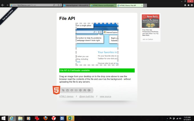Go back using the browser back arrow

3,5
